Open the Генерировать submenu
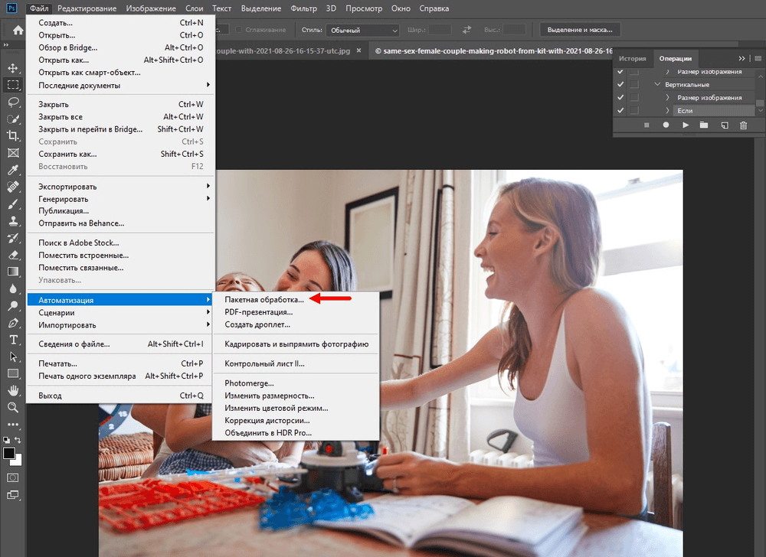Screen dimensions: 766x557 pyautogui.click(x=119, y=199)
